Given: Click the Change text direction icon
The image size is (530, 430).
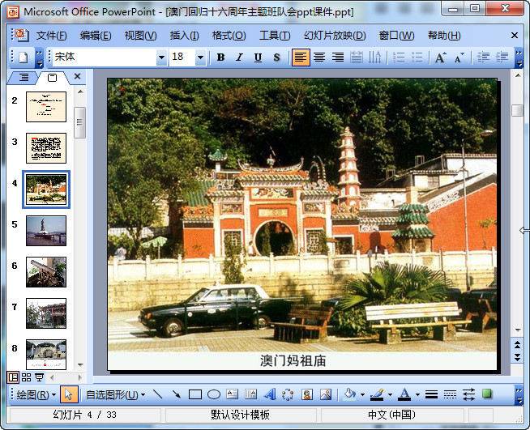Looking at the screenshot, I should [374, 57].
